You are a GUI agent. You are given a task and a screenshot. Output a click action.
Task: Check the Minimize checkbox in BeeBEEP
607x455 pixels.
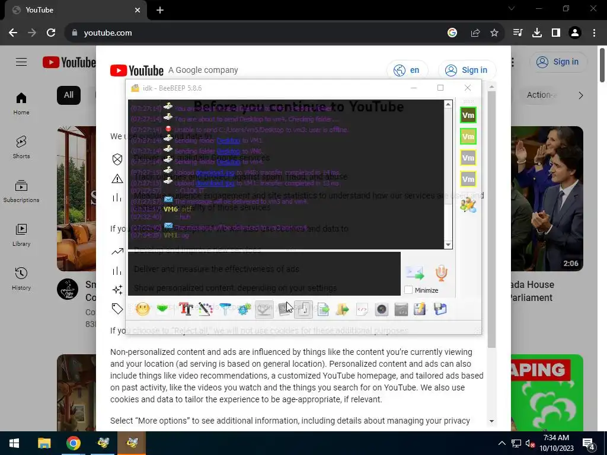click(x=408, y=290)
